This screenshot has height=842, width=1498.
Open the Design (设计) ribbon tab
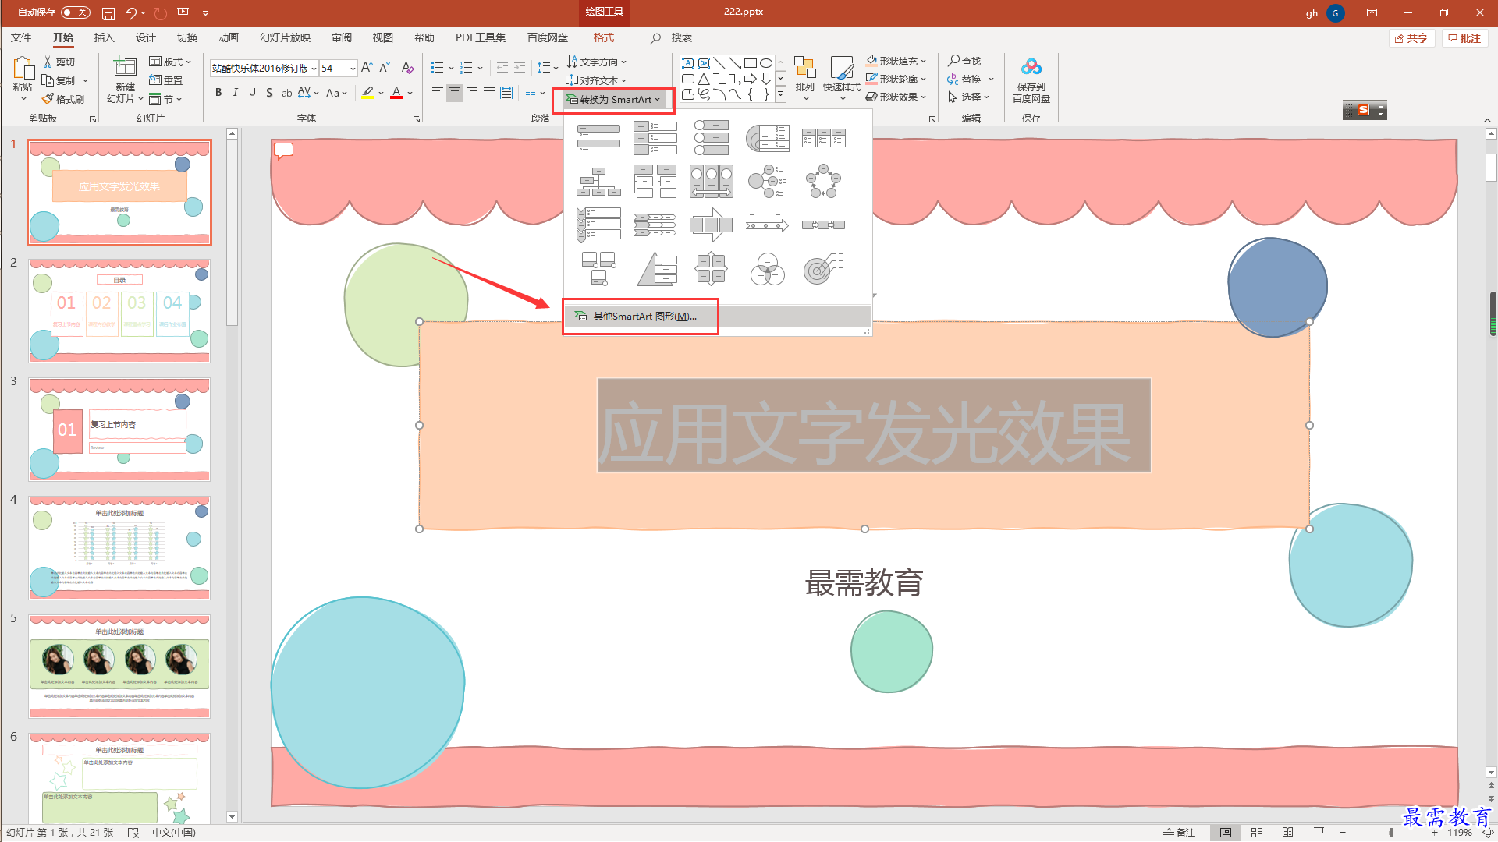(145, 37)
